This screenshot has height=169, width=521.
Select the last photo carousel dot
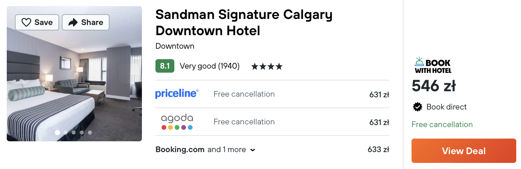(x=90, y=132)
